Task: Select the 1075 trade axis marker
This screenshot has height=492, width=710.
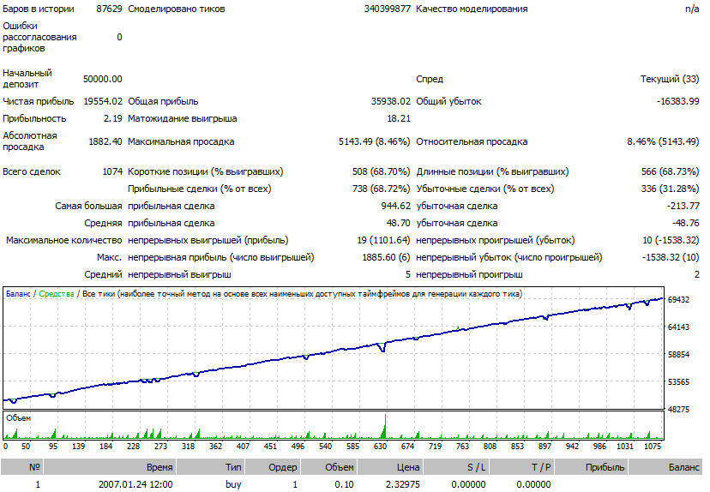Action: click(653, 447)
